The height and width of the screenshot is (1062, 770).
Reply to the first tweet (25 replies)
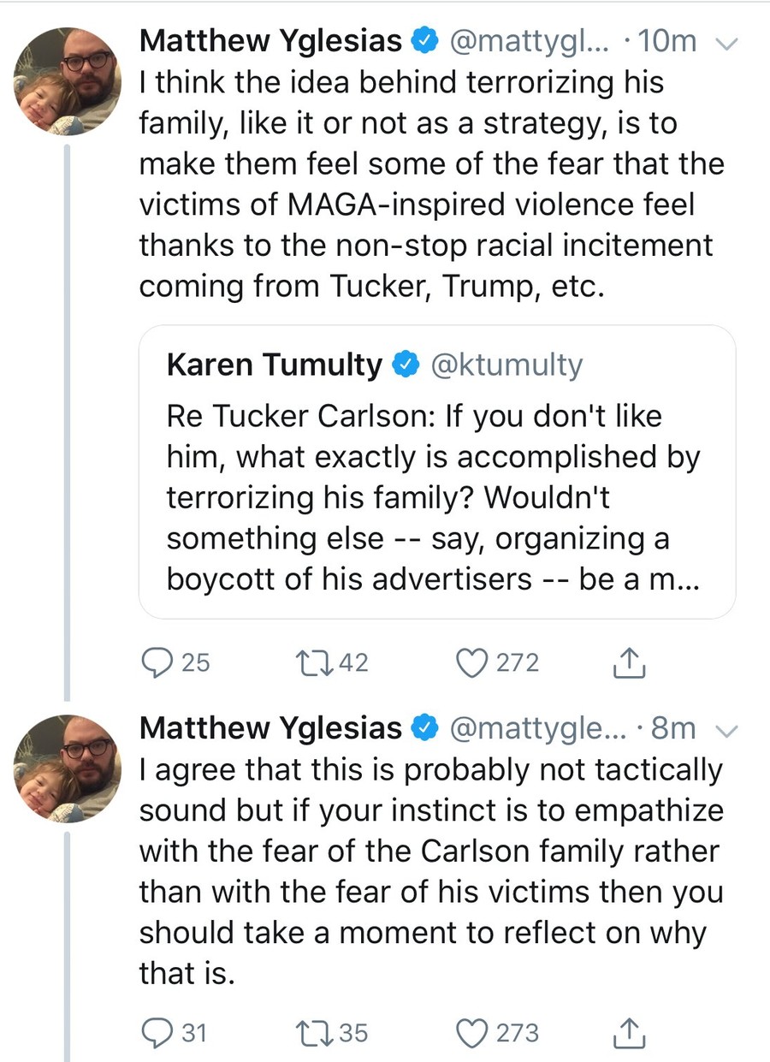(155, 662)
